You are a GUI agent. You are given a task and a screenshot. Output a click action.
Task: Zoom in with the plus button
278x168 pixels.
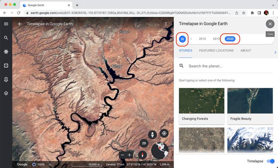click(x=129, y=155)
